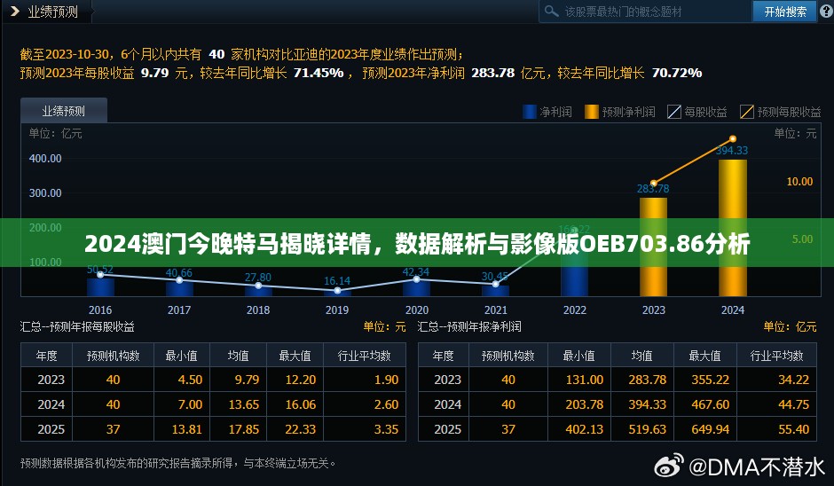Select net profit maximum cell 355.22
The width and height of the screenshot is (834, 486).
[x=710, y=380]
